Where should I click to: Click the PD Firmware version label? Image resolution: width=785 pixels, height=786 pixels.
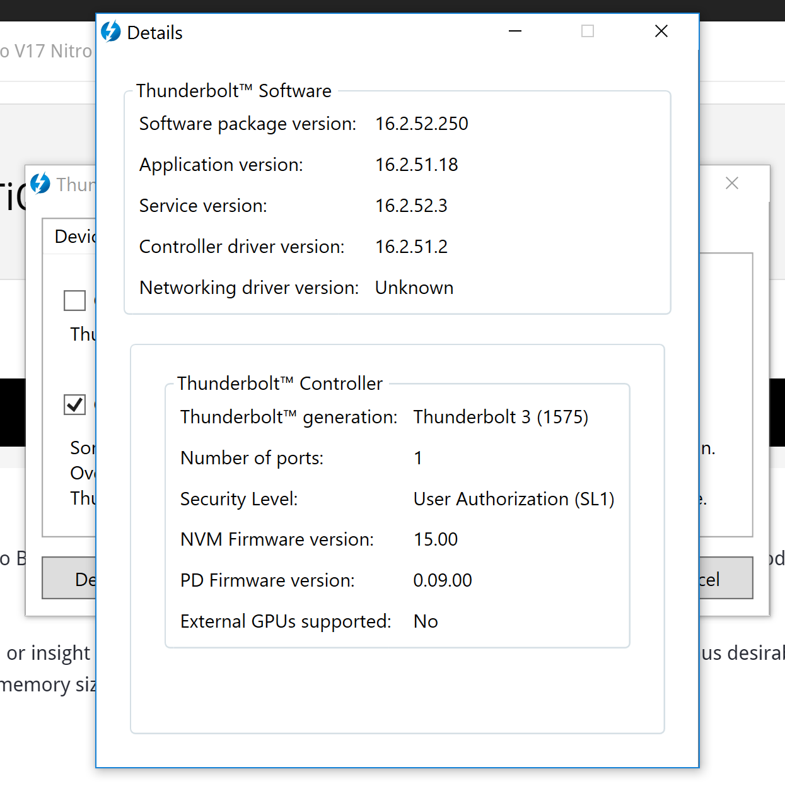pyautogui.click(x=267, y=580)
